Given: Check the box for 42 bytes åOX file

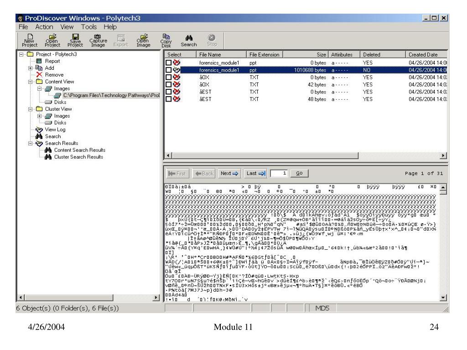Looking at the screenshot, I should click(169, 84).
